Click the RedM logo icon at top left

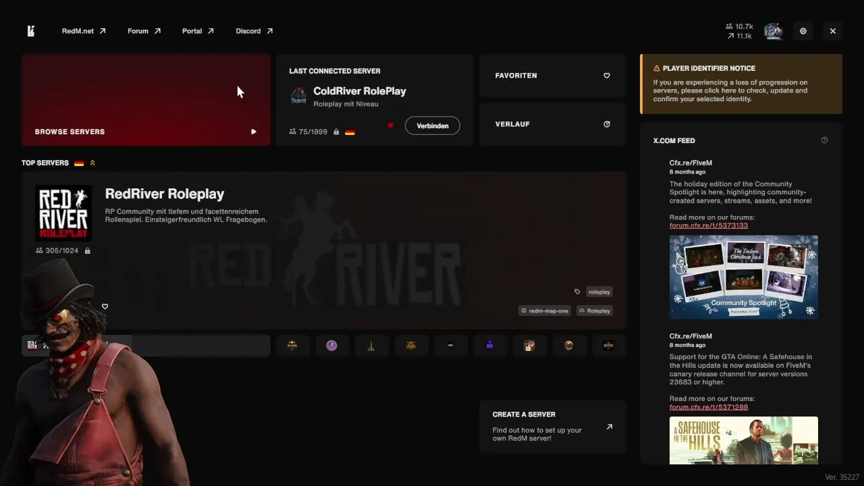pyautogui.click(x=31, y=31)
